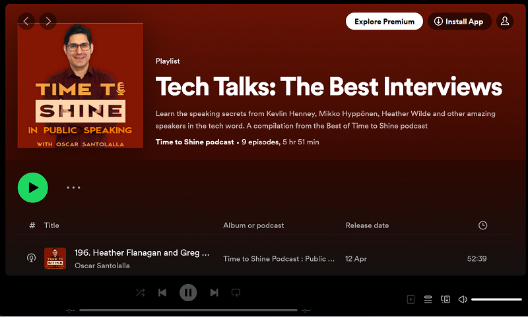528x317 pixels.
Task: Click the 9 episodes, 5 hr 51 min text
Action: (280, 142)
